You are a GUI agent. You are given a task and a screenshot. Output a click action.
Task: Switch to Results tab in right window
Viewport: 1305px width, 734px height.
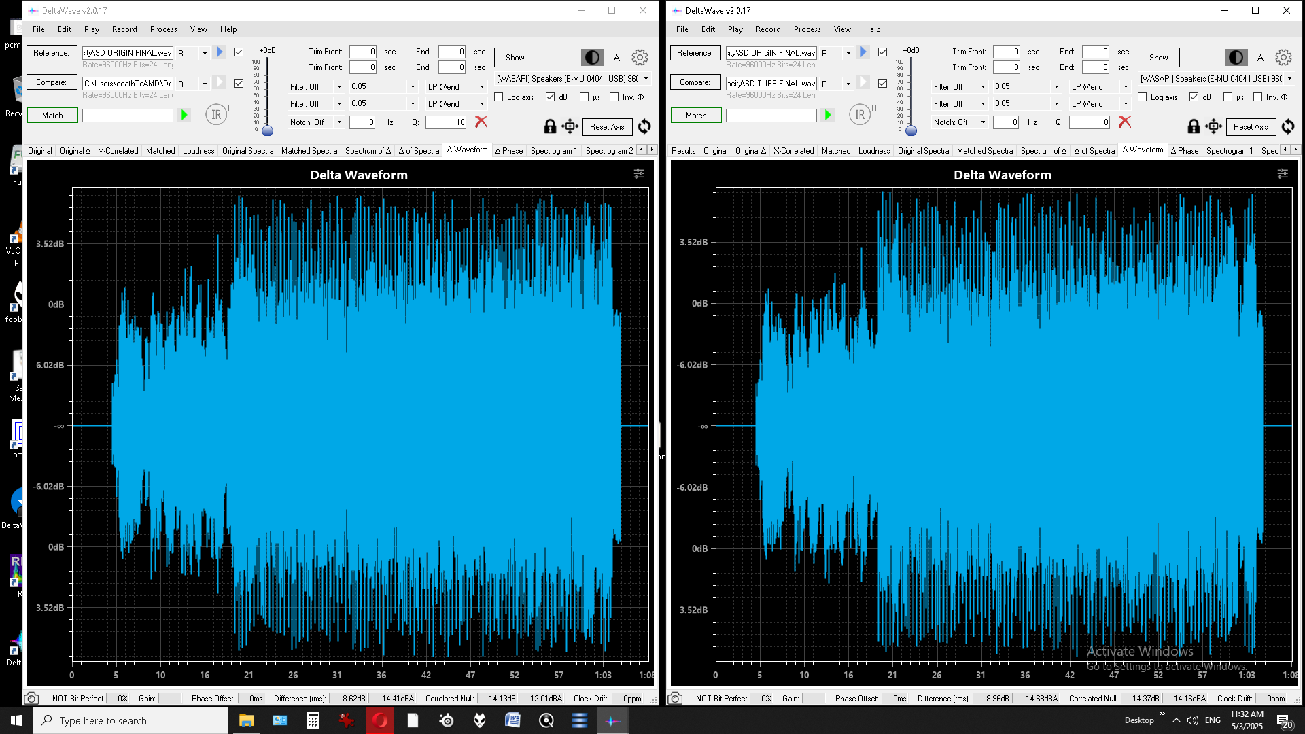[683, 151]
